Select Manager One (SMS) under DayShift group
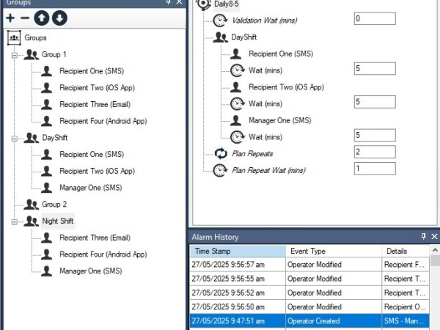The image size is (440, 330). coord(91,188)
